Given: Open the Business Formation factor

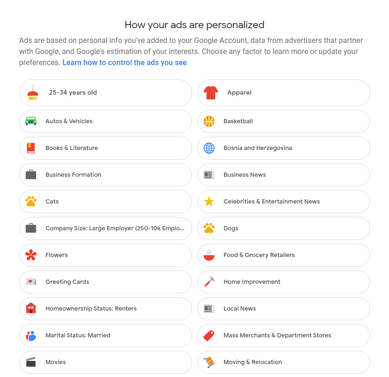Looking at the screenshot, I should click(105, 175).
